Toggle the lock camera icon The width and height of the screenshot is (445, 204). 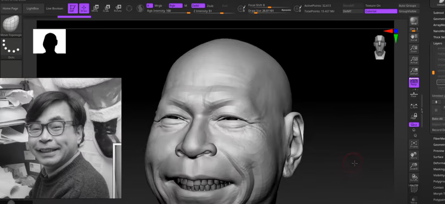pos(414,116)
